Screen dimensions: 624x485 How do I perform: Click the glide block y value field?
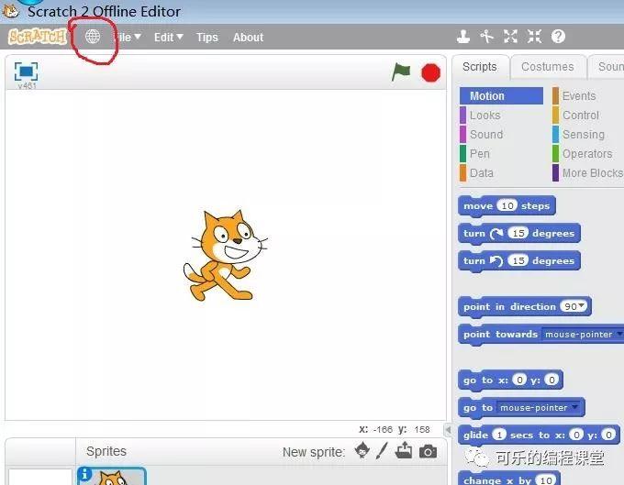[608, 435]
